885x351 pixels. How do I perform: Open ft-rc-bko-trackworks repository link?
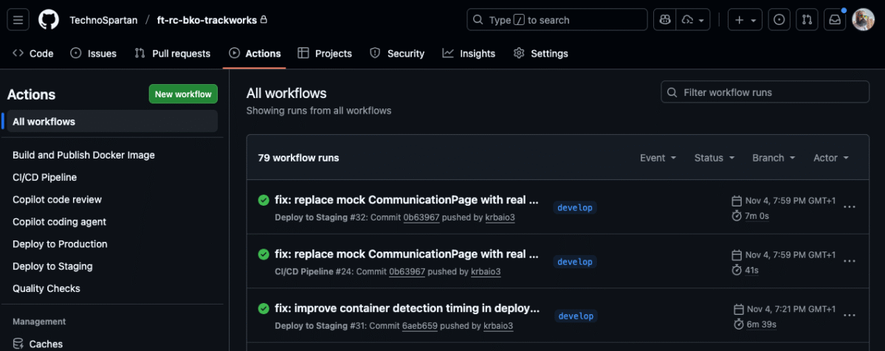click(207, 21)
